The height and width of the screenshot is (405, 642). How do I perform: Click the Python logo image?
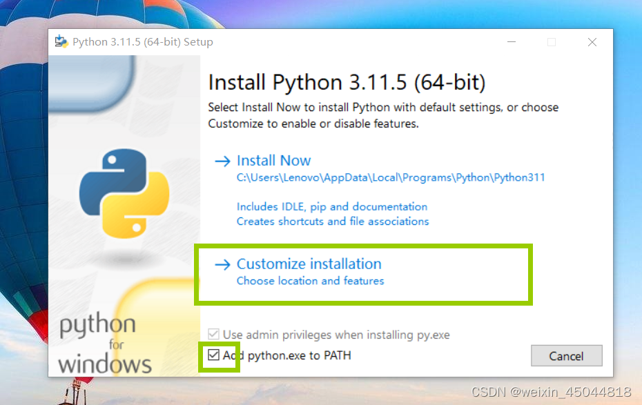point(124,193)
